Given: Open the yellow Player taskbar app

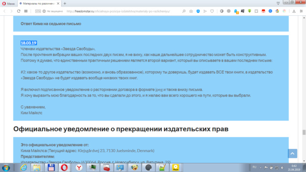Looking at the screenshot, I should point(175,168).
